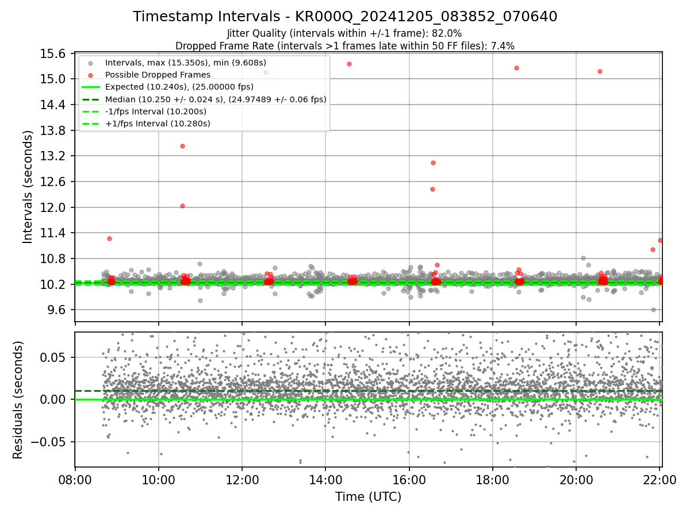Click the red point at 11.0s before 22:00
690x517 pixels.
pyautogui.click(x=653, y=249)
